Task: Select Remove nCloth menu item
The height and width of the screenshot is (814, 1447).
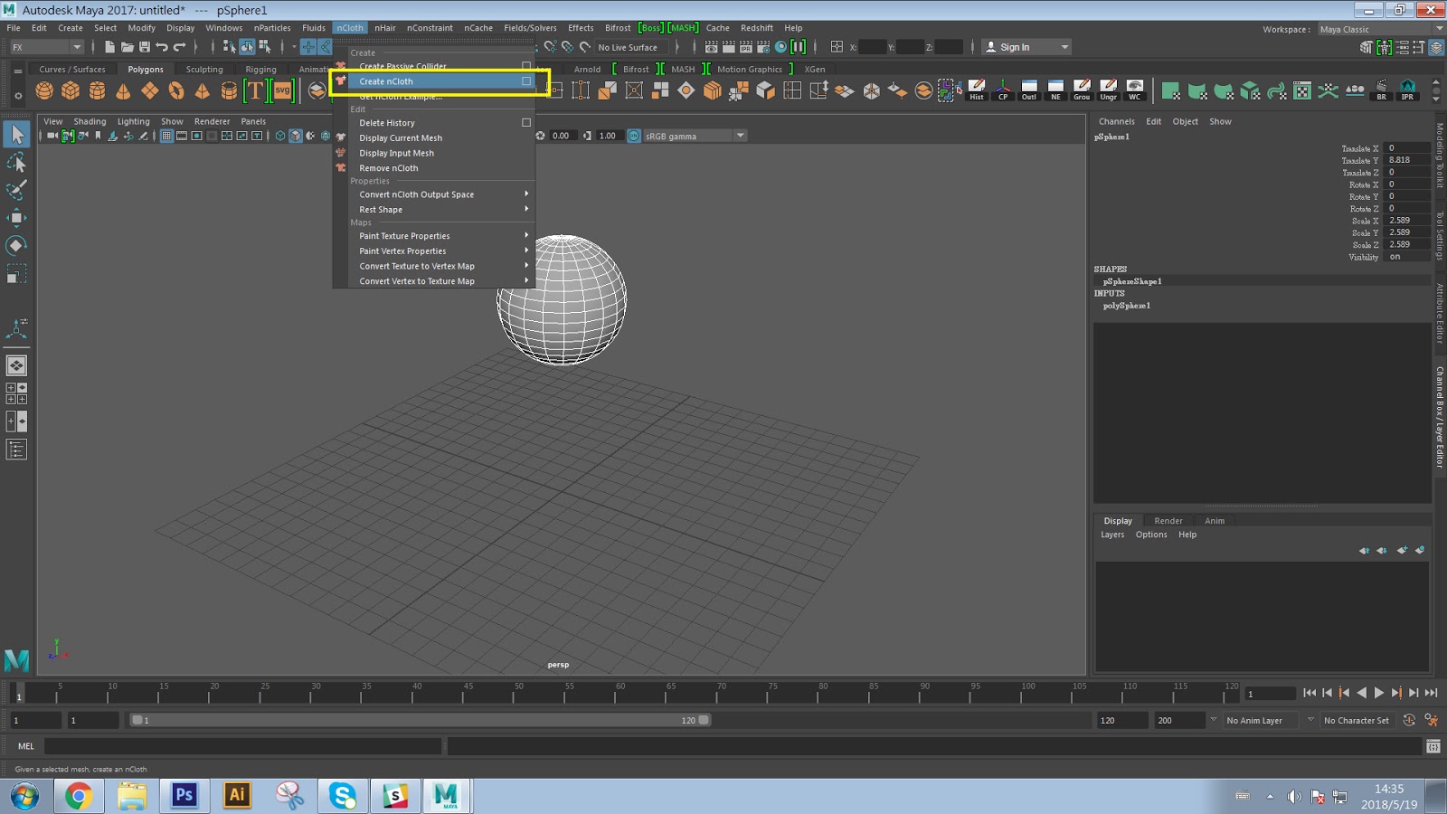Action: pyautogui.click(x=389, y=168)
